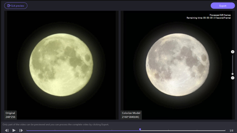
Task: Click the Remaining time status text
Action: [x=210, y=18]
